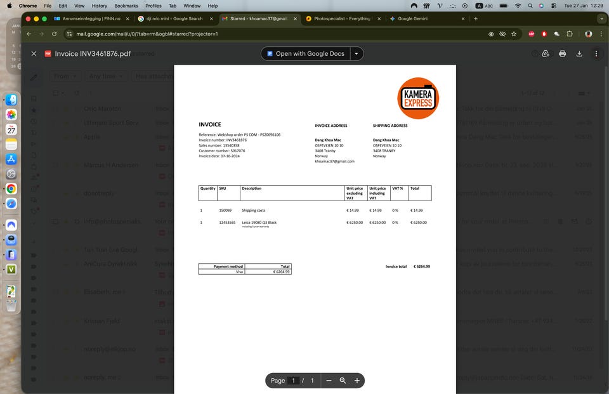Viewport: 609px width, 394px height.
Task: Open ABC input source menu
Action: [x=484, y=6]
